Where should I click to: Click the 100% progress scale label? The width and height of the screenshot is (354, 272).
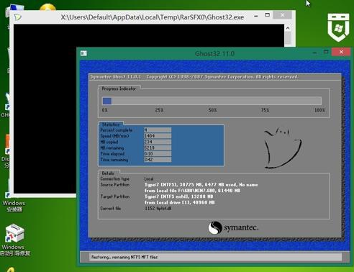(319, 110)
